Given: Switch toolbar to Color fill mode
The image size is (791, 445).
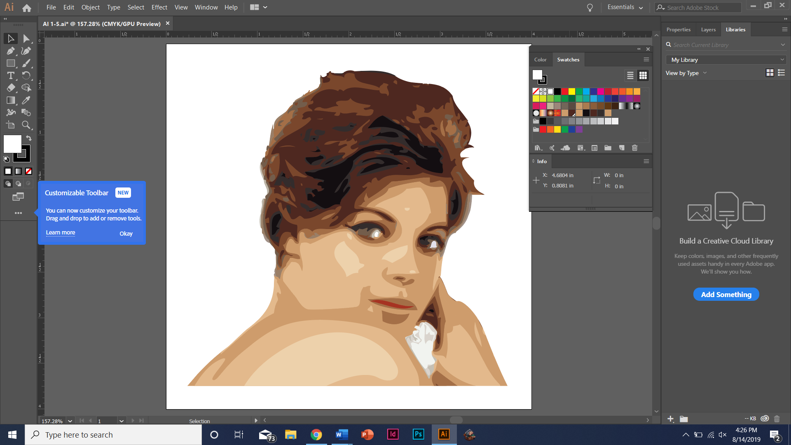Looking at the screenshot, I should point(8,171).
